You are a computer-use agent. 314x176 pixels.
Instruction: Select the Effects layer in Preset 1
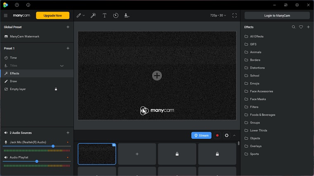(37, 74)
